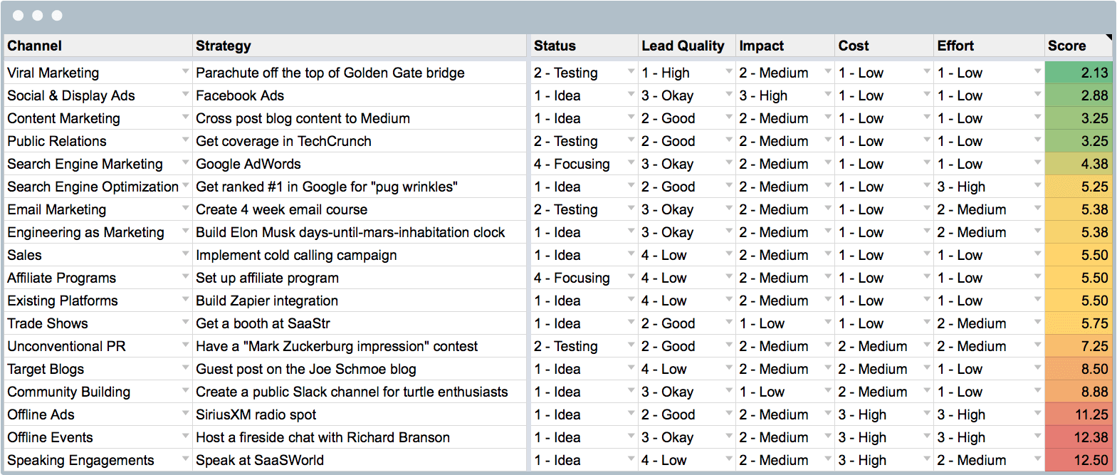Open the Impact dropdown arrow in Affiliate Programs row
The image size is (1117, 475).
[x=827, y=276]
